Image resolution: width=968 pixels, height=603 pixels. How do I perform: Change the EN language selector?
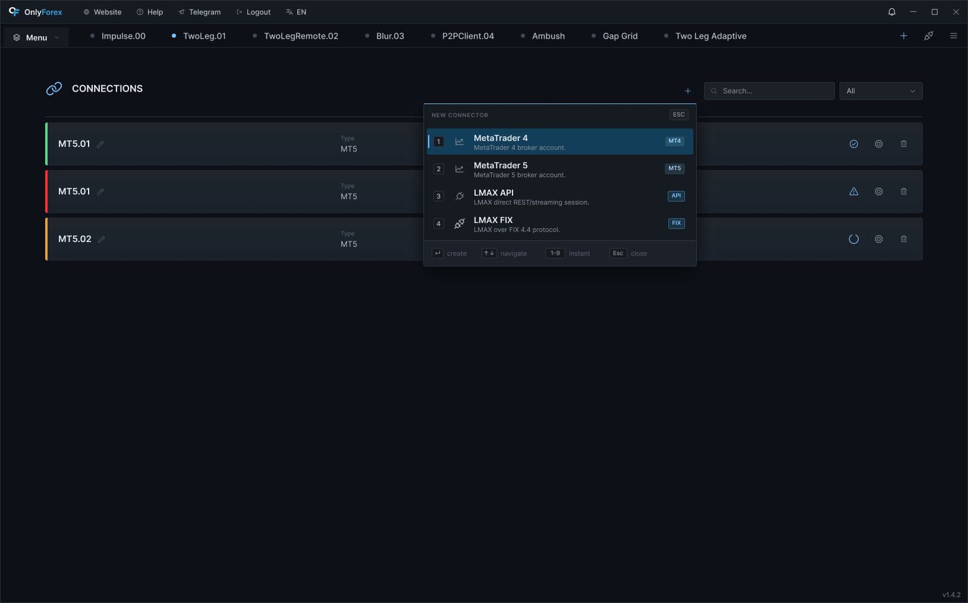296,12
